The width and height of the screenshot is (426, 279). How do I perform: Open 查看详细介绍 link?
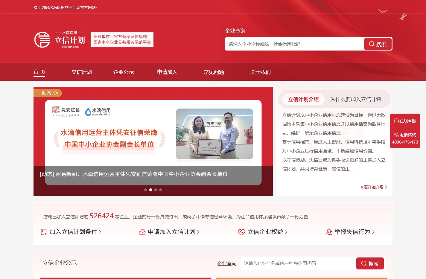[372, 187]
